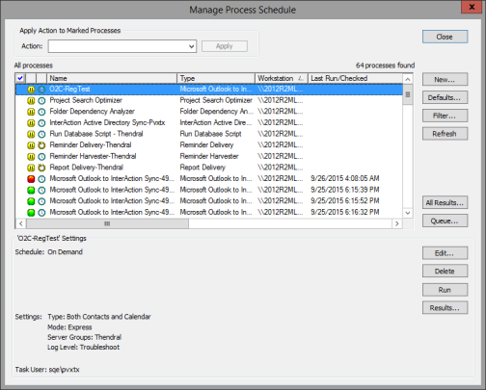Click the clock icon for Reminder Harvester-Thendral
This screenshot has height=390, width=486.
coord(41,157)
